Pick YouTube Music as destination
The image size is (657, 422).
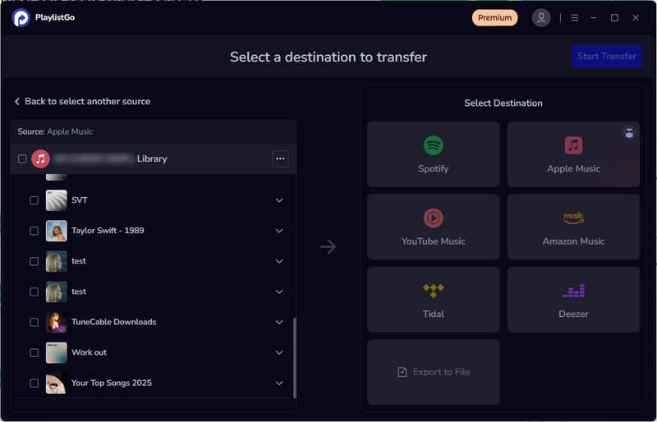(x=433, y=227)
